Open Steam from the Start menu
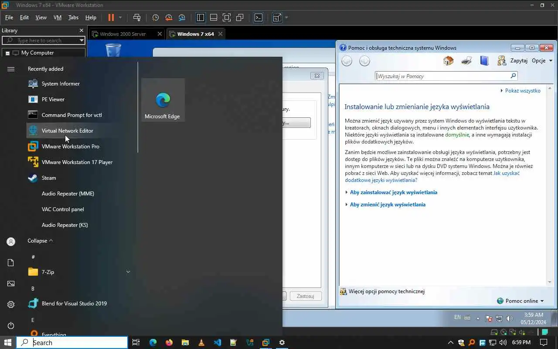Screen dimensions: 558x349 tap(81, 178)
